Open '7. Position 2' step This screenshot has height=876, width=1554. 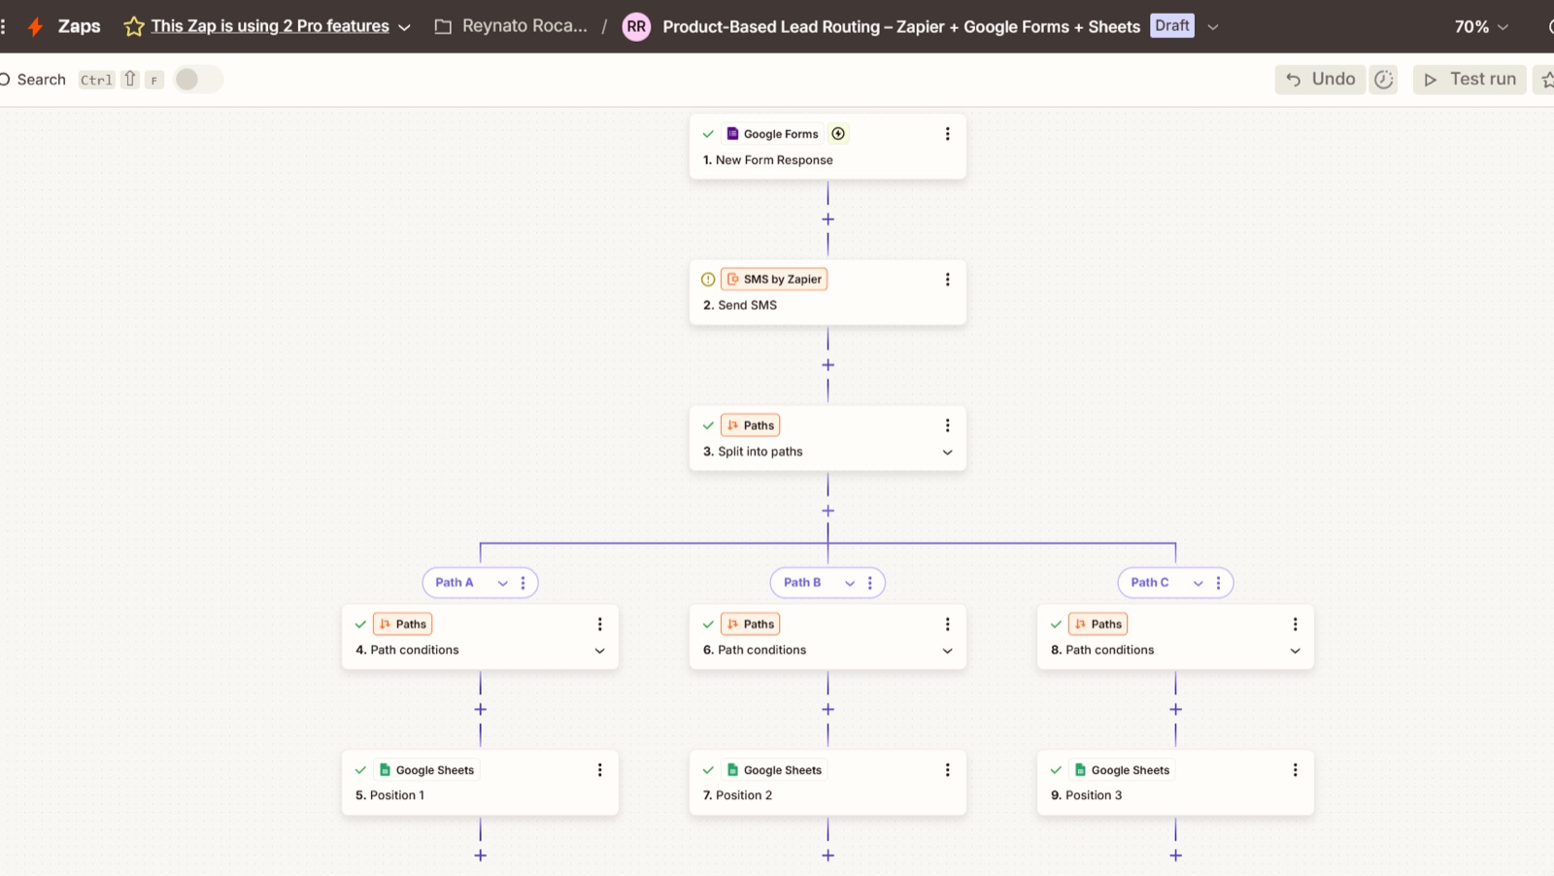click(828, 783)
